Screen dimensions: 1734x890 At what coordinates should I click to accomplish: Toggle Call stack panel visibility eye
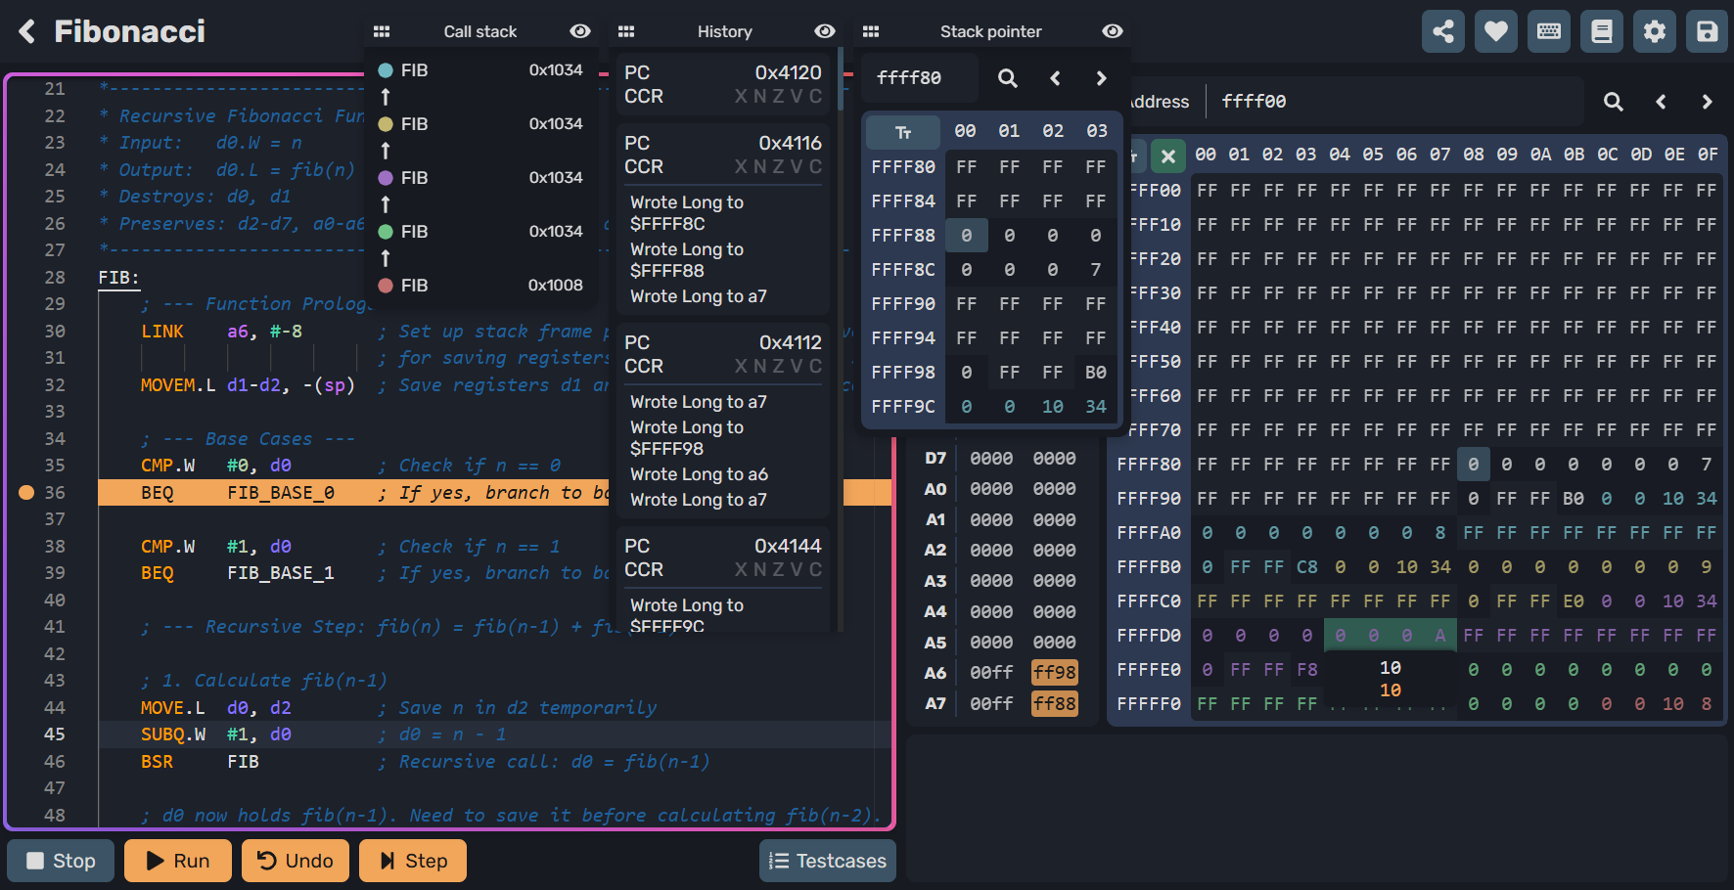click(x=580, y=31)
